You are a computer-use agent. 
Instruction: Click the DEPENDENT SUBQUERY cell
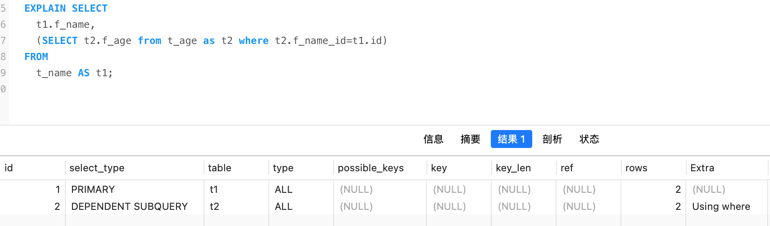point(129,207)
